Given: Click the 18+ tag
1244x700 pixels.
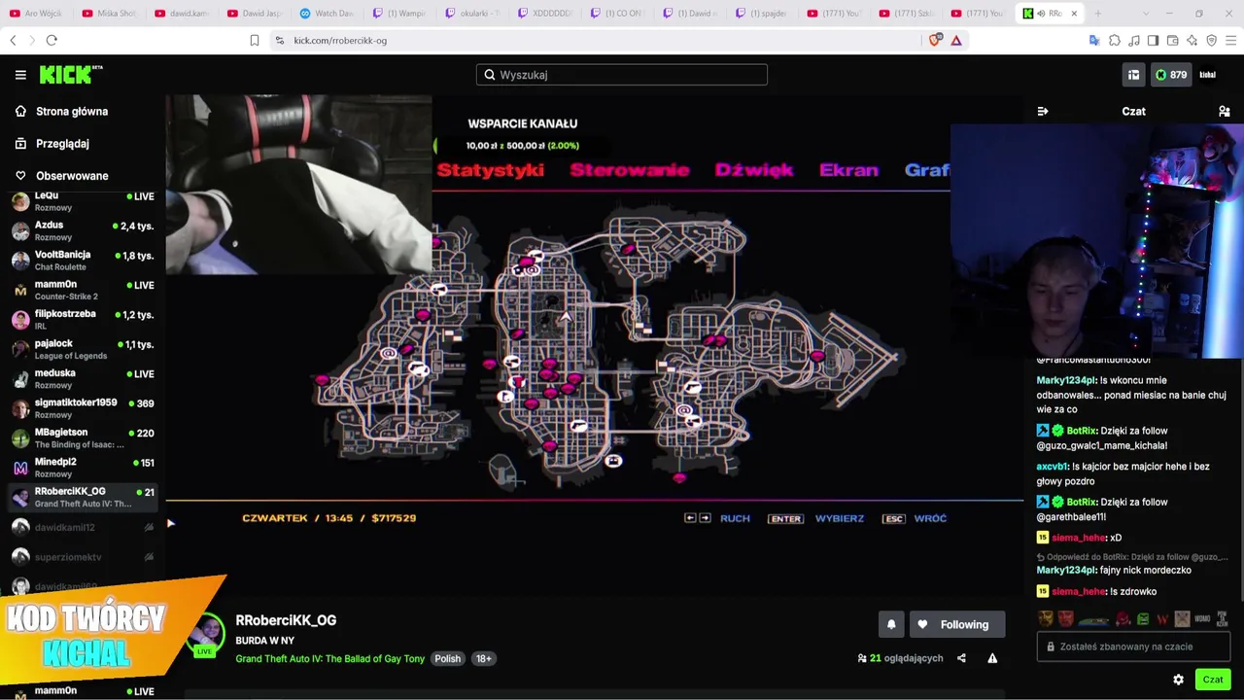Looking at the screenshot, I should [483, 659].
